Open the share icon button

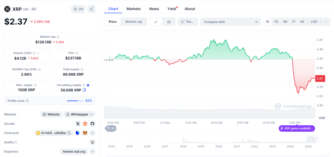pos(91,9)
